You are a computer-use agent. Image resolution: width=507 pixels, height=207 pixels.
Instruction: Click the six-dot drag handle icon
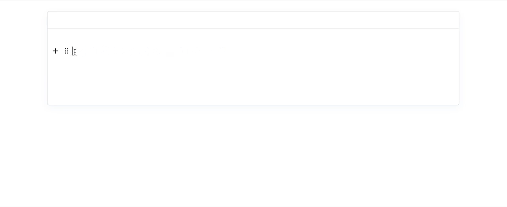coord(67,51)
